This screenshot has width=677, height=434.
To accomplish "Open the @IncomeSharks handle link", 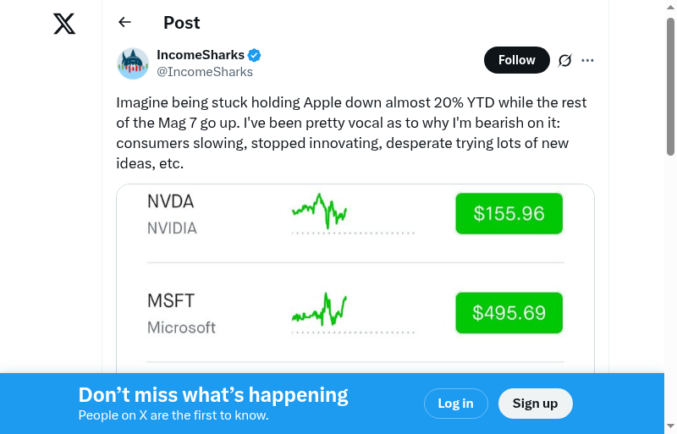I will pos(205,72).
